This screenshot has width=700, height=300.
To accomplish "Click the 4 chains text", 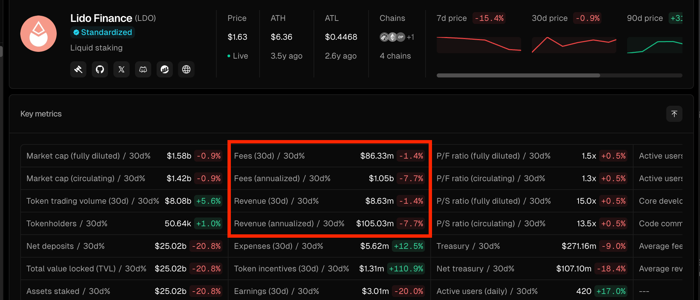I will (x=395, y=56).
